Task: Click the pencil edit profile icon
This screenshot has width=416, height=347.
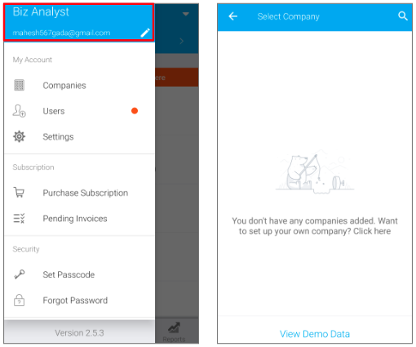Action: (145, 33)
